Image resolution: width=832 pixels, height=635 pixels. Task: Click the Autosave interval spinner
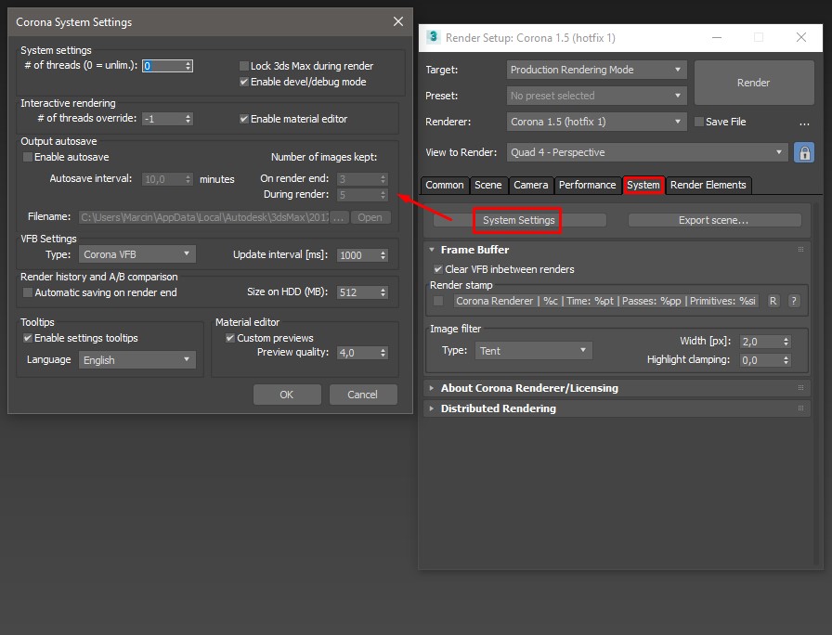pos(188,179)
